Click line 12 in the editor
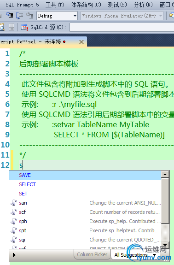This screenshot has height=265, width=174. click(x=97, y=165)
